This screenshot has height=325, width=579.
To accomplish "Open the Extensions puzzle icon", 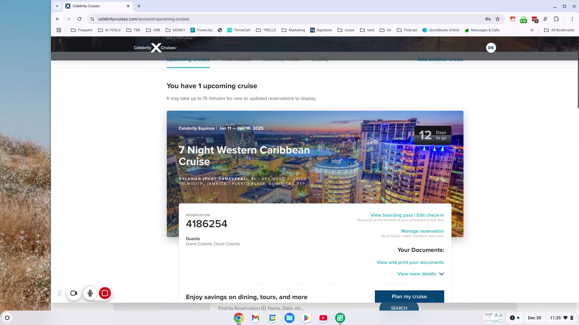I will [556, 19].
